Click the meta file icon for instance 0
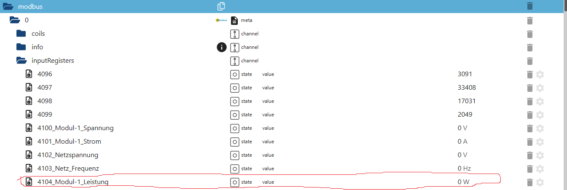567x190 pixels. [234, 20]
